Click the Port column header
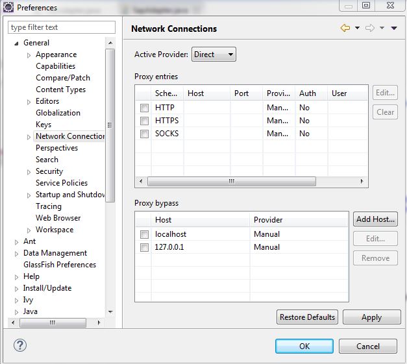407x364 pixels. coord(246,93)
